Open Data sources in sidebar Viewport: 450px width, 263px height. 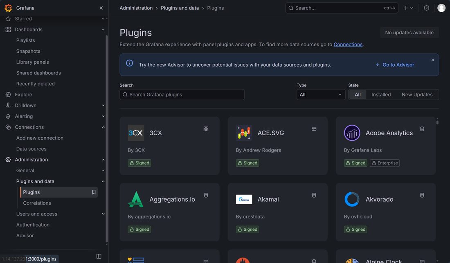click(x=31, y=149)
